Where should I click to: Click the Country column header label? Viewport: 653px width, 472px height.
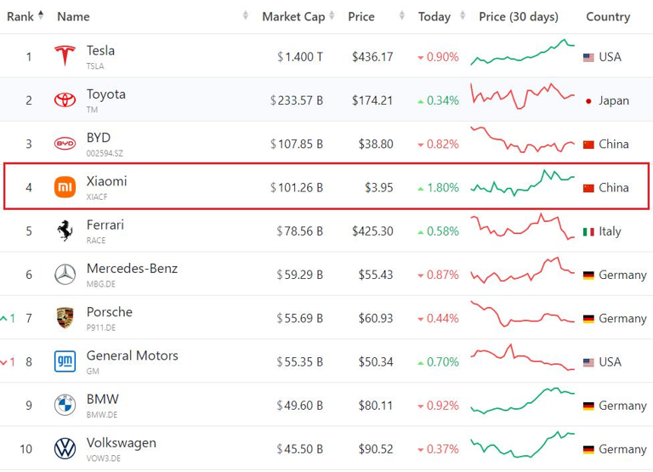(x=608, y=17)
